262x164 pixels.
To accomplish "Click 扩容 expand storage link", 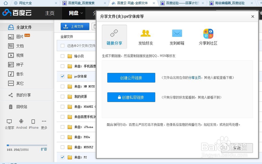I will 44,149.
